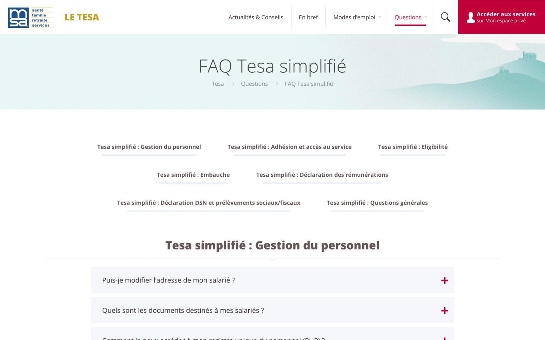Go to Tesa breadcrumb link

point(218,84)
